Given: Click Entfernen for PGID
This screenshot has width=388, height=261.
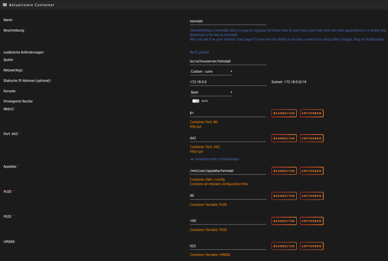Looking at the screenshot, I should [312, 221].
